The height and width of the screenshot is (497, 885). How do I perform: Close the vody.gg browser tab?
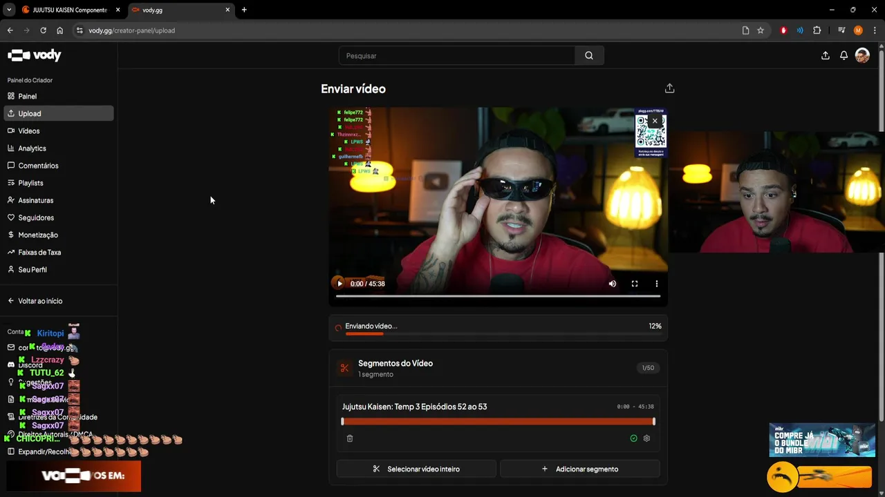tap(227, 10)
